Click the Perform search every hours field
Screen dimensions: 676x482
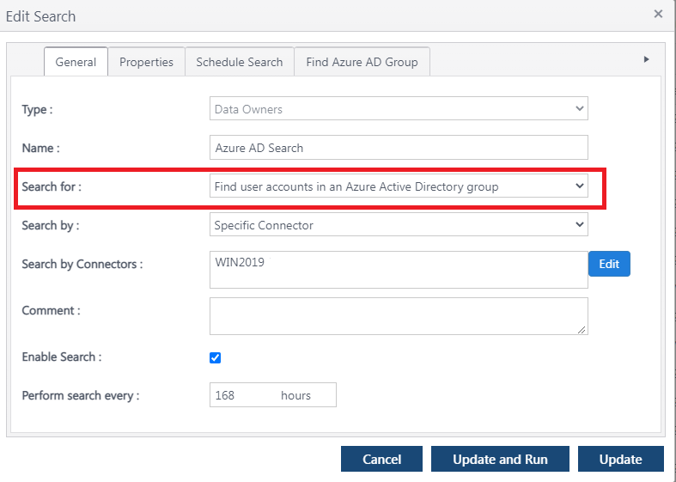pos(272,395)
